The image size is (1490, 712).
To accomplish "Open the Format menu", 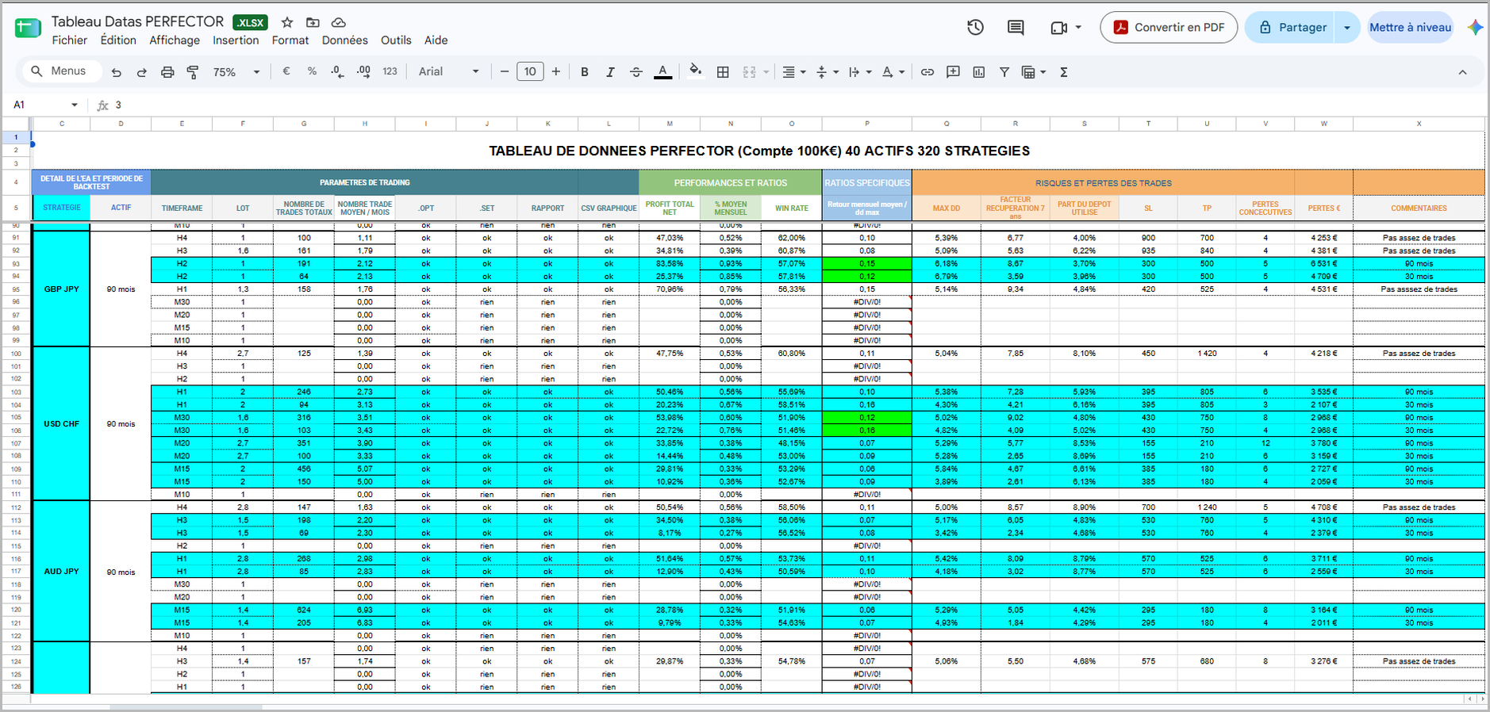I will click(290, 40).
